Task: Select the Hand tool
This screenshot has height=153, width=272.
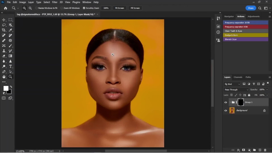Action: pos(4,77)
